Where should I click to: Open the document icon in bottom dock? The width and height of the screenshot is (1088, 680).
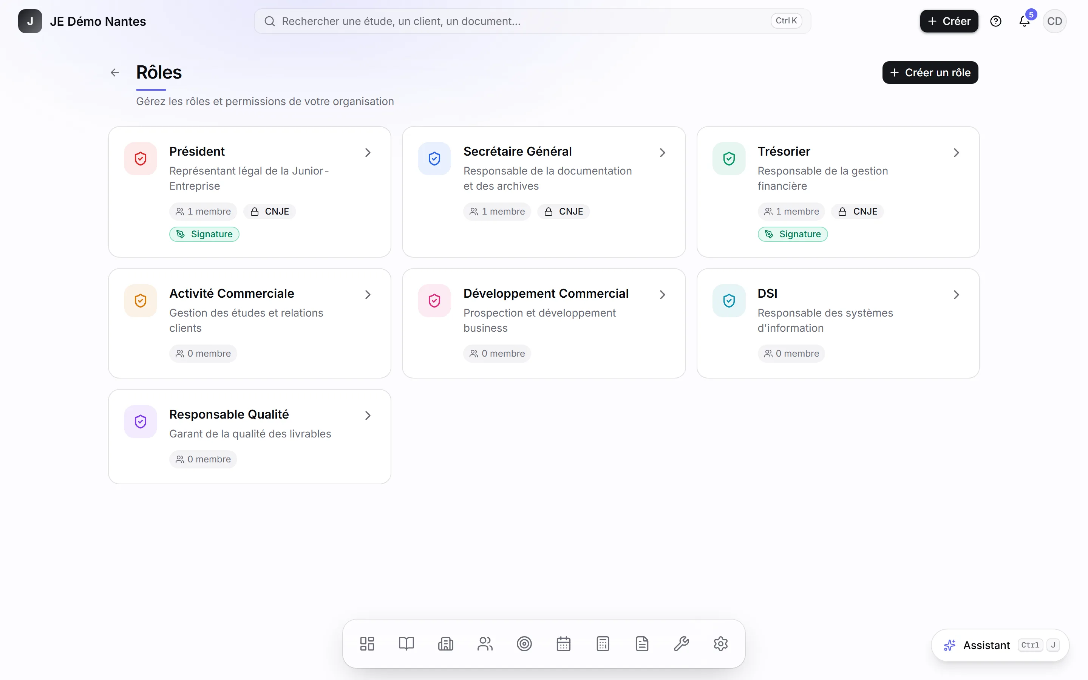(x=642, y=644)
